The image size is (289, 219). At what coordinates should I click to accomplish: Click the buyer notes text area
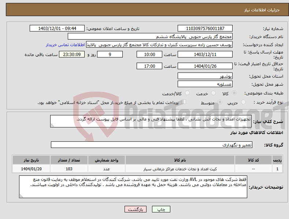(x=133, y=187)
